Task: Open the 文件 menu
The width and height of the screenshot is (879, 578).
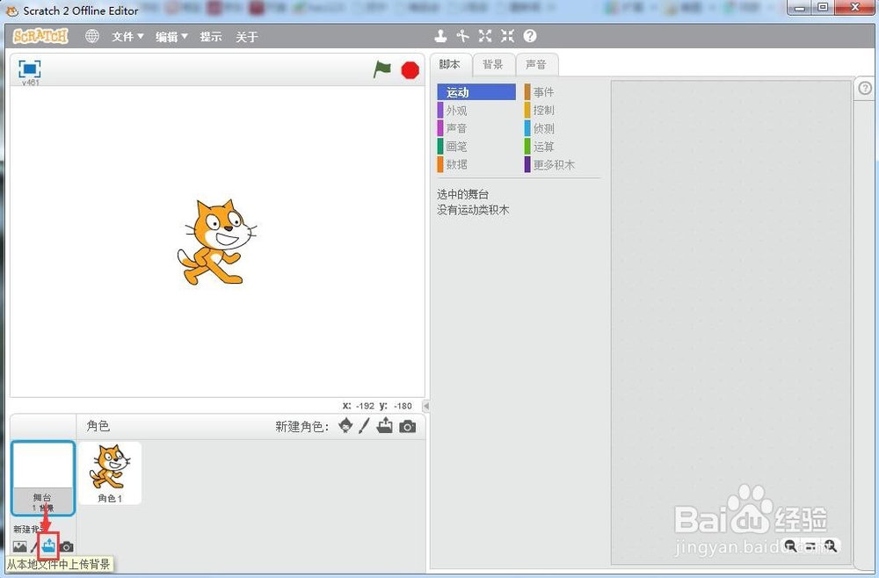Action: click(x=127, y=36)
